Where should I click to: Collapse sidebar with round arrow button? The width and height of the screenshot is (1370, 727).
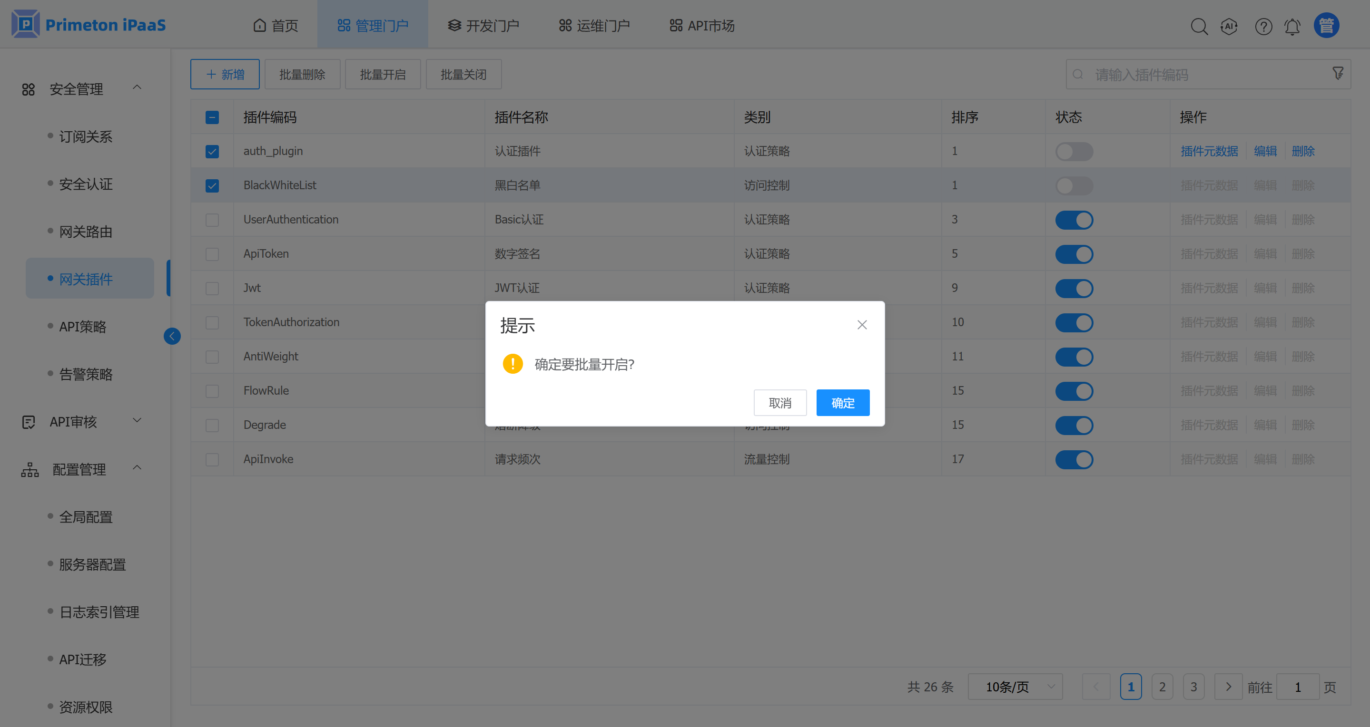172,336
